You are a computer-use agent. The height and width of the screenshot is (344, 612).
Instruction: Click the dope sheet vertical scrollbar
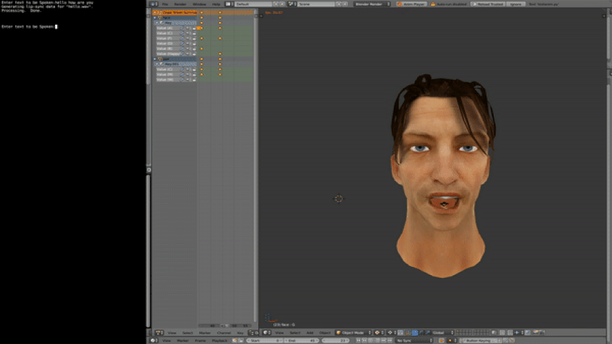coord(255,168)
